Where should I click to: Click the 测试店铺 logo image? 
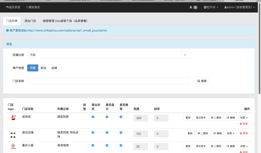click(x=13, y=135)
